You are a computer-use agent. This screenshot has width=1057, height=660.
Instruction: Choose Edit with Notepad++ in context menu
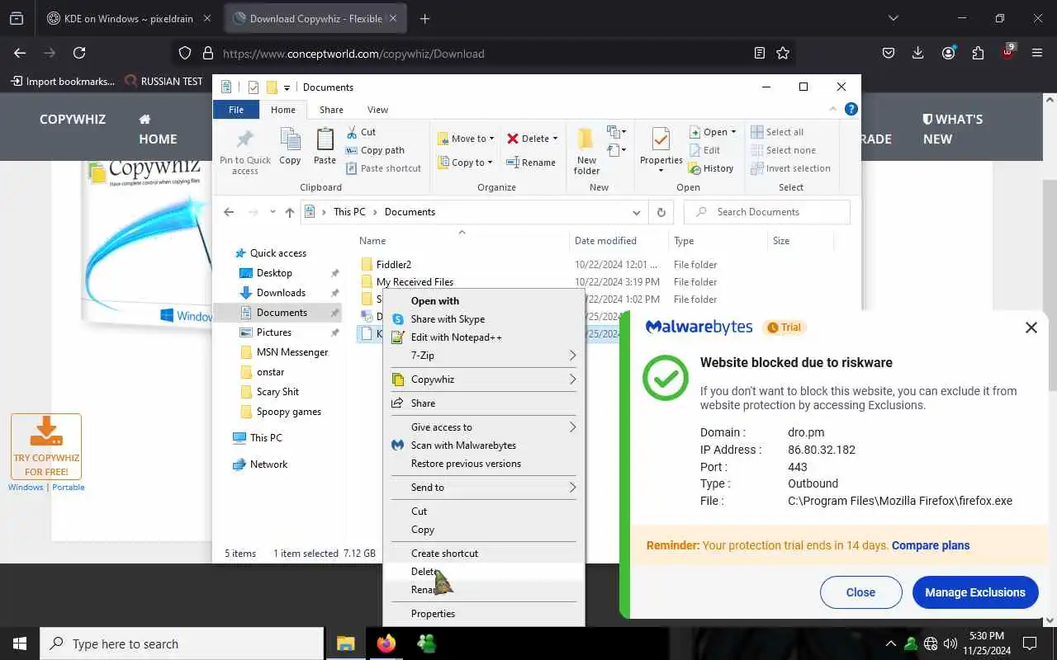coord(484,337)
